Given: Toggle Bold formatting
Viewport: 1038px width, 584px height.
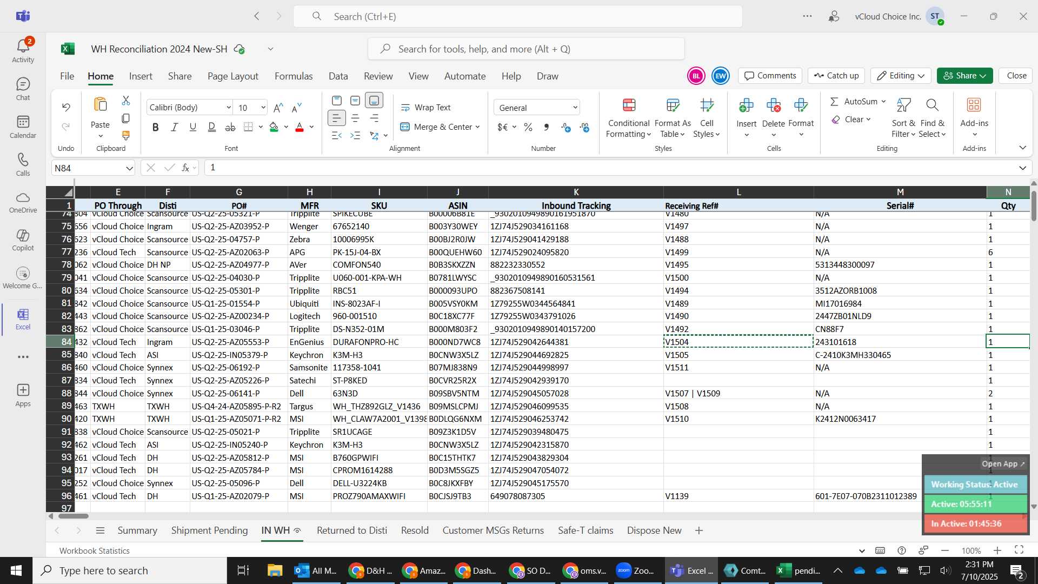Looking at the screenshot, I should 156,127.
